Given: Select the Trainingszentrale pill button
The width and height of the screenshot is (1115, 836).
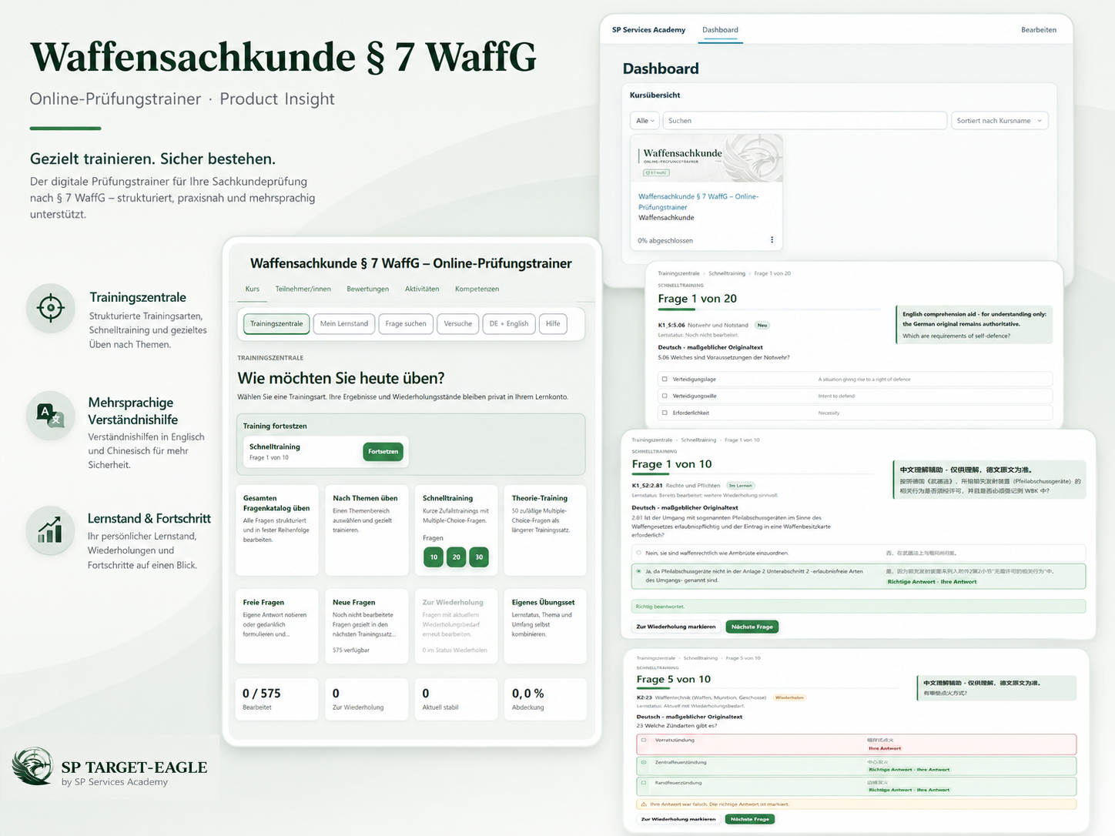Looking at the screenshot, I should (x=276, y=324).
